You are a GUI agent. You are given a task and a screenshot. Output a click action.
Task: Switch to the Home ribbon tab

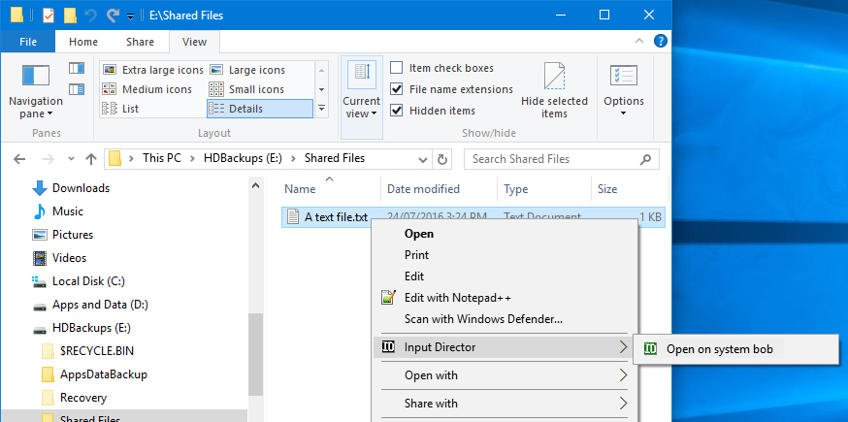click(83, 42)
